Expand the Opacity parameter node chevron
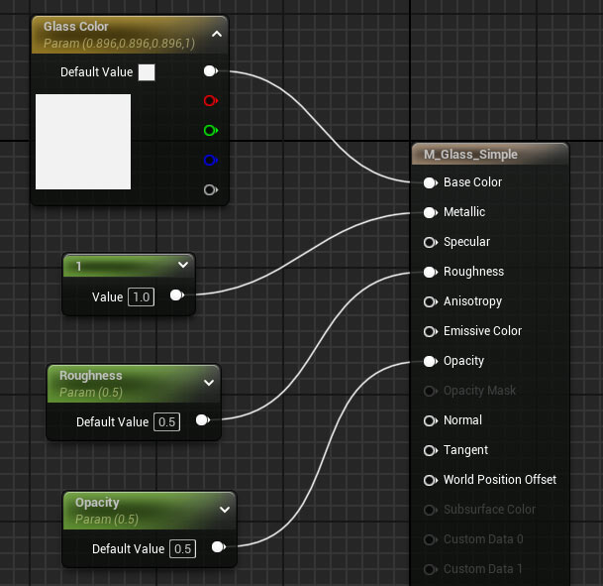603x586 pixels. click(x=224, y=509)
